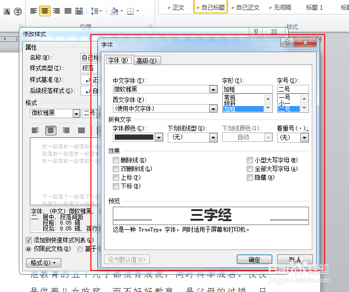Close the Modify Style dialog
This screenshot has height=292, width=349.
[274, 32]
